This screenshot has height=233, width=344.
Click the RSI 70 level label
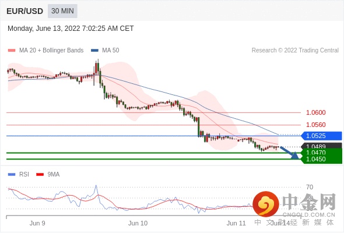pyautogui.click(x=310, y=187)
